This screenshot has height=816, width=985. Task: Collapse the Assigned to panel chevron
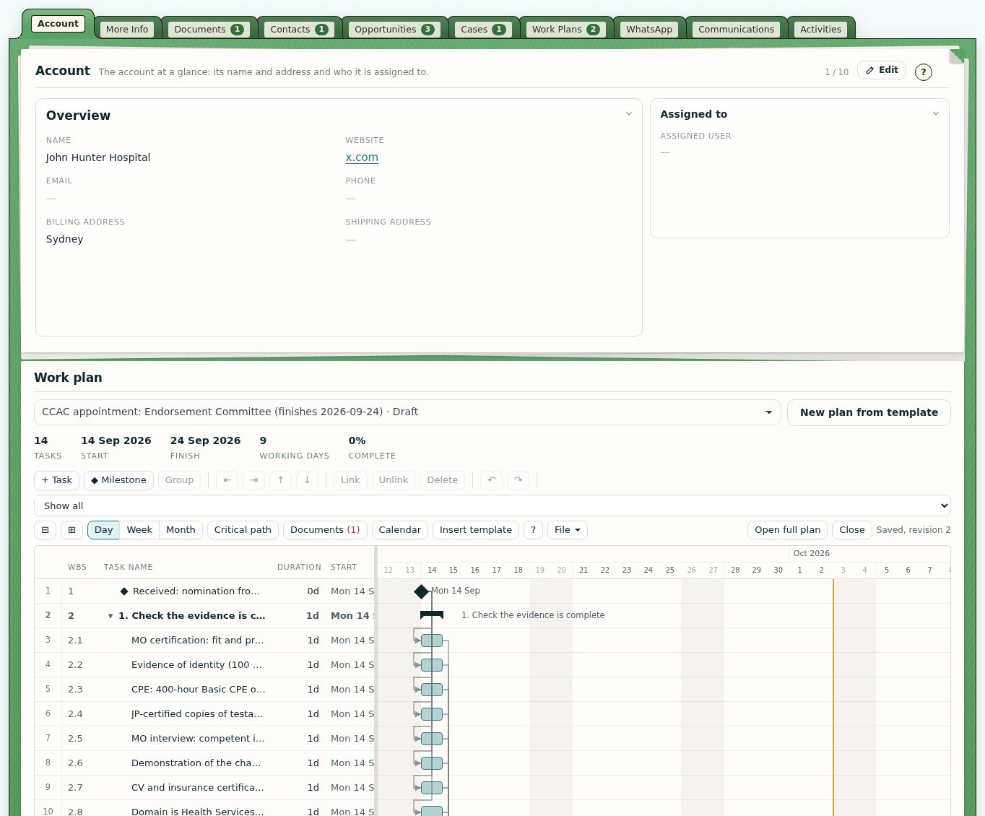coord(935,113)
